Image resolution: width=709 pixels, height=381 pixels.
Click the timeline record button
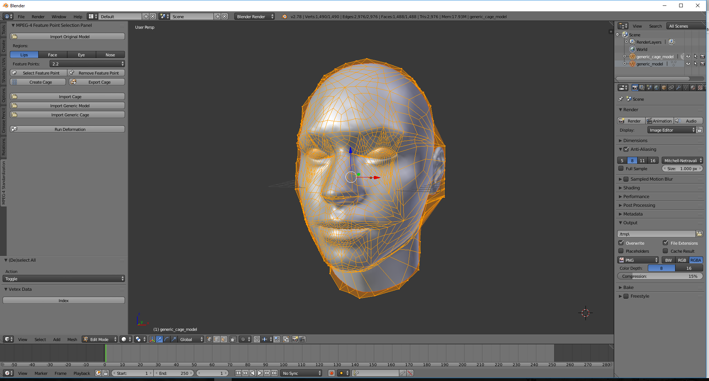click(x=332, y=373)
